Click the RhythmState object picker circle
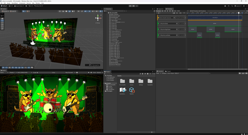 coord(177,23)
